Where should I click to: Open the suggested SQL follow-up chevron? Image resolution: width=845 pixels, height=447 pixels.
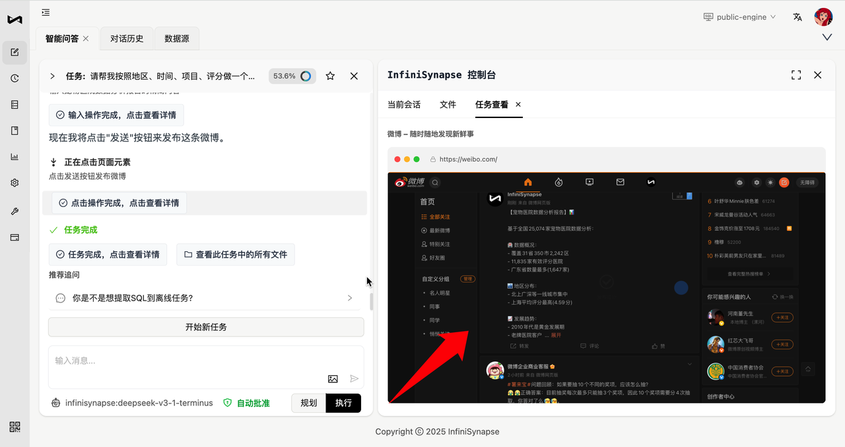pyautogui.click(x=350, y=298)
